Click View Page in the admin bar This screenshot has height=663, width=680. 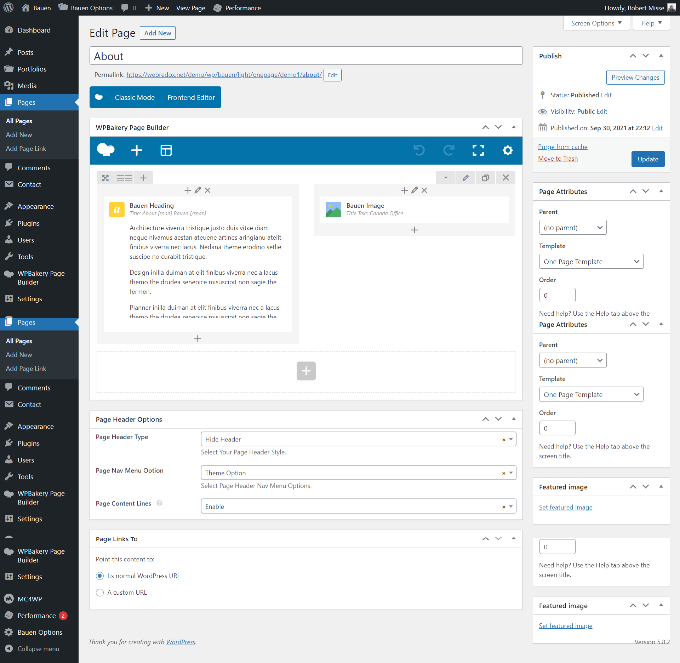point(191,8)
